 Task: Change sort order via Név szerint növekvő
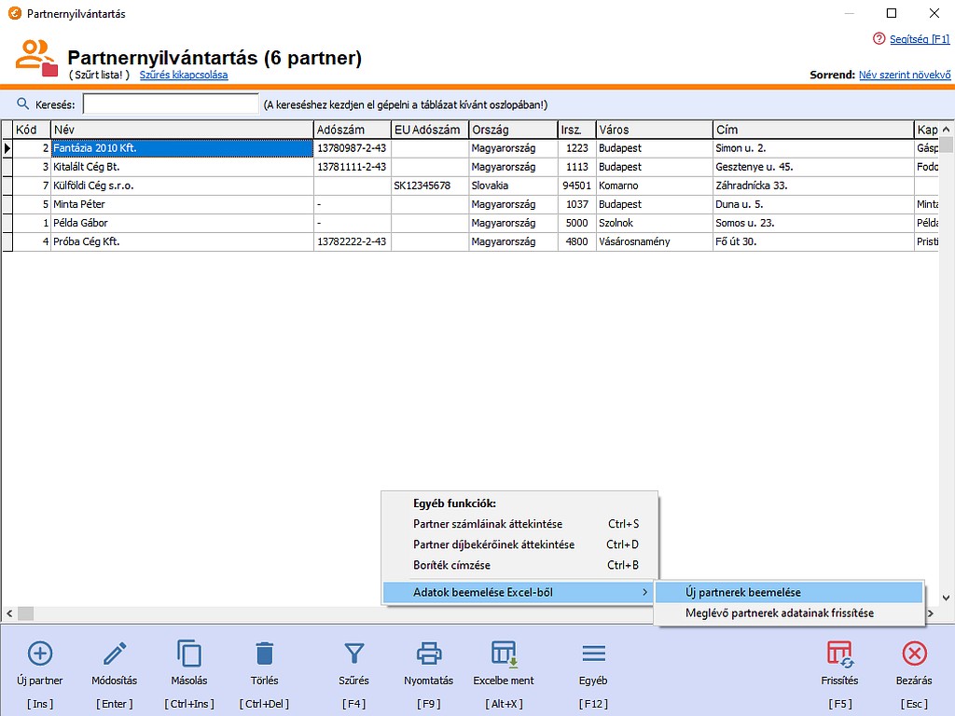pos(904,75)
